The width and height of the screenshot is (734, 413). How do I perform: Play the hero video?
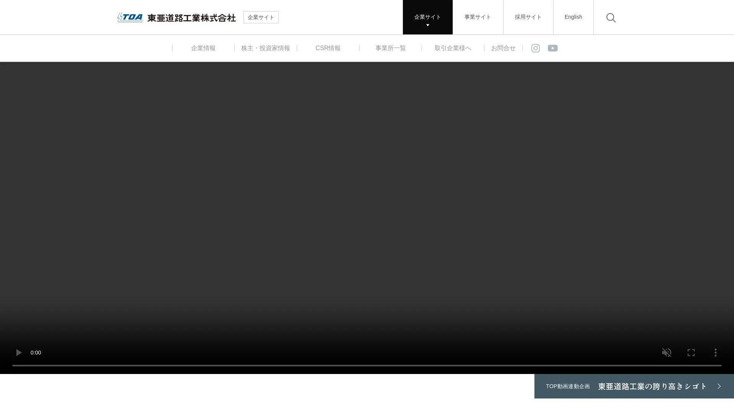18,353
